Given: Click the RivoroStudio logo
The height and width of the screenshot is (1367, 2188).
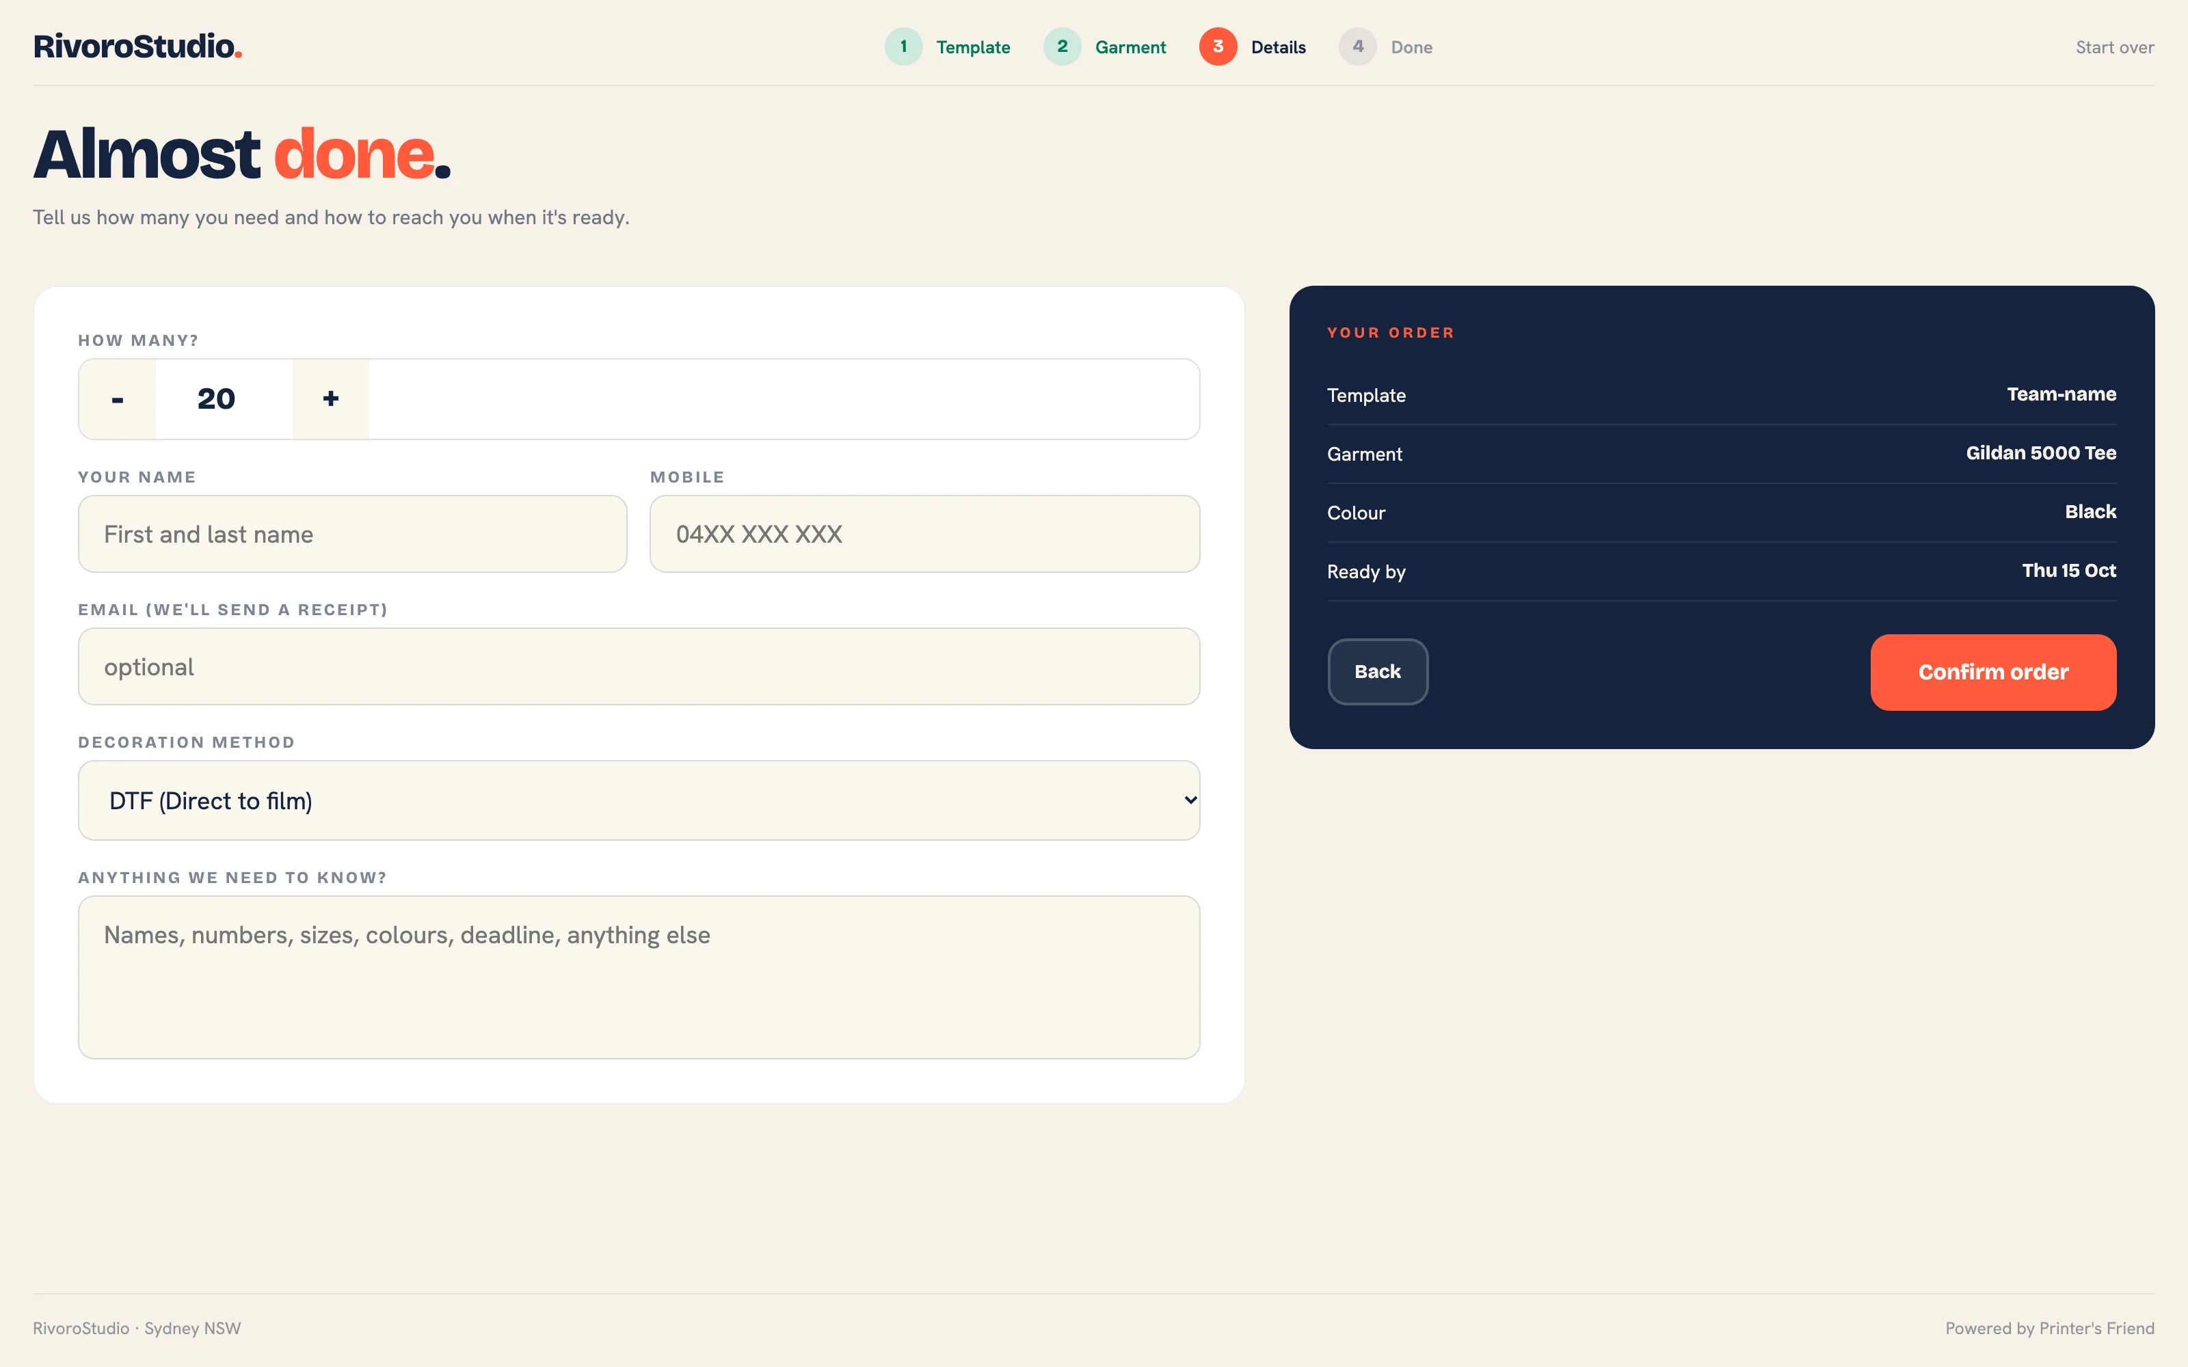Looking at the screenshot, I should tap(137, 46).
